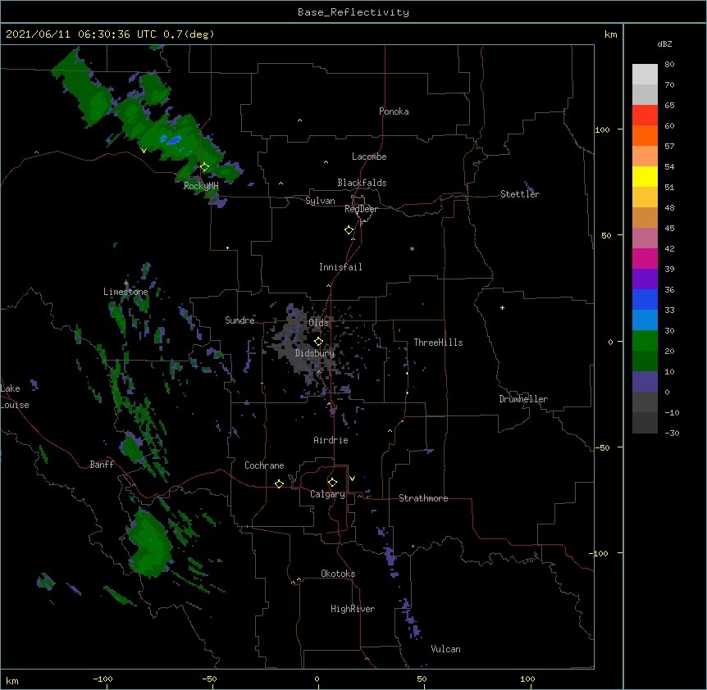Viewport: 707px width, 690px height.
Task: Select the RedDeer map label
Action: click(x=361, y=209)
